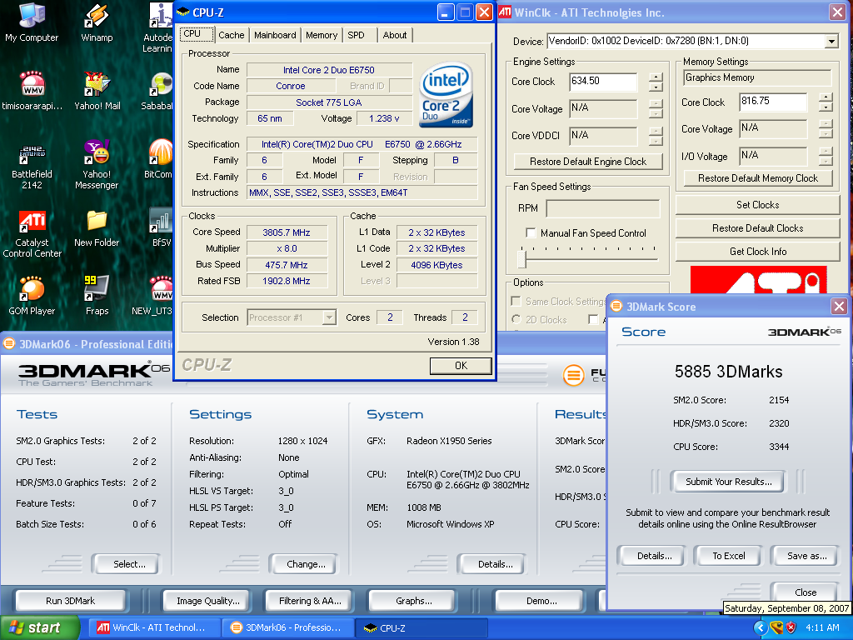
Task: Click the Intel Core 2 Duo logo
Action: (x=446, y=95)
